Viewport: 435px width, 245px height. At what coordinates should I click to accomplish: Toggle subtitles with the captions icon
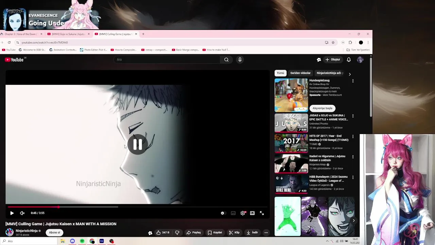pos(233,213)
